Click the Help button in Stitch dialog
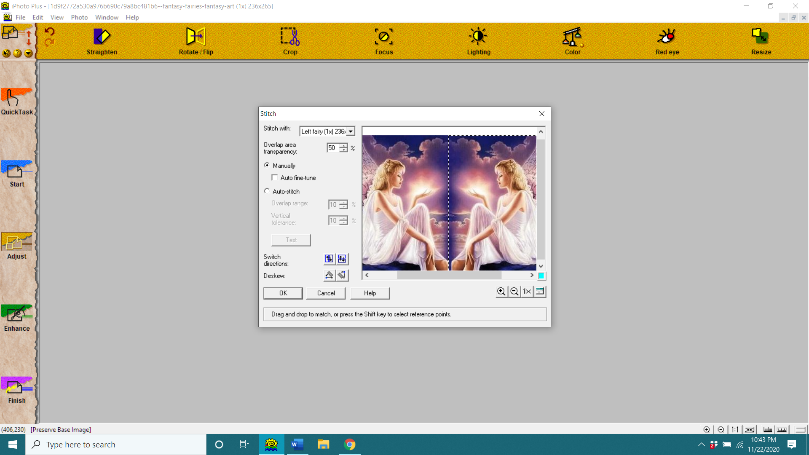 click(x=370, y=293)
